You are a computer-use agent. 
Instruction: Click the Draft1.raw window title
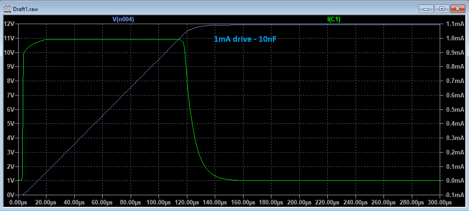point(26,9)
